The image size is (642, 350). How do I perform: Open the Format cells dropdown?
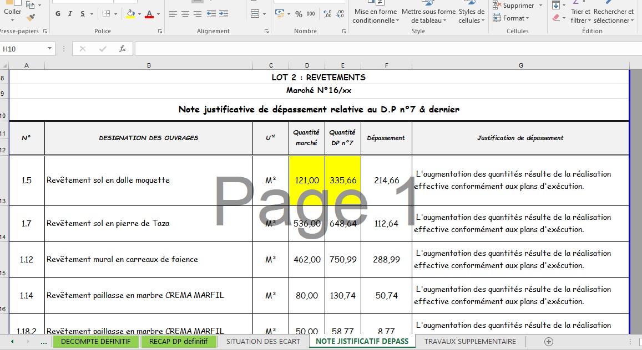click(515, 18)
